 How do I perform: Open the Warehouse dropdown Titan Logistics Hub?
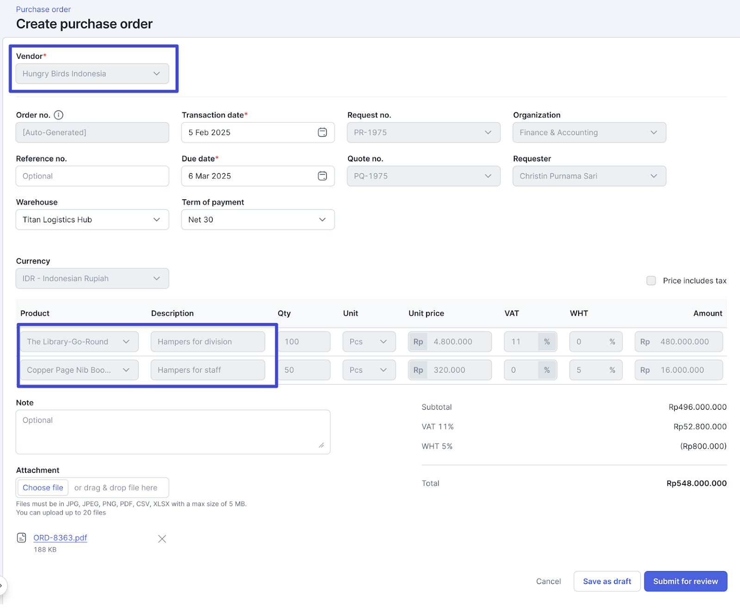92,220
